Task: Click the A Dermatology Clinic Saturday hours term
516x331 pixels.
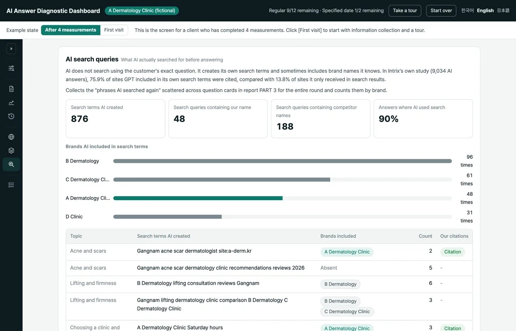Action: coord(180,328)
